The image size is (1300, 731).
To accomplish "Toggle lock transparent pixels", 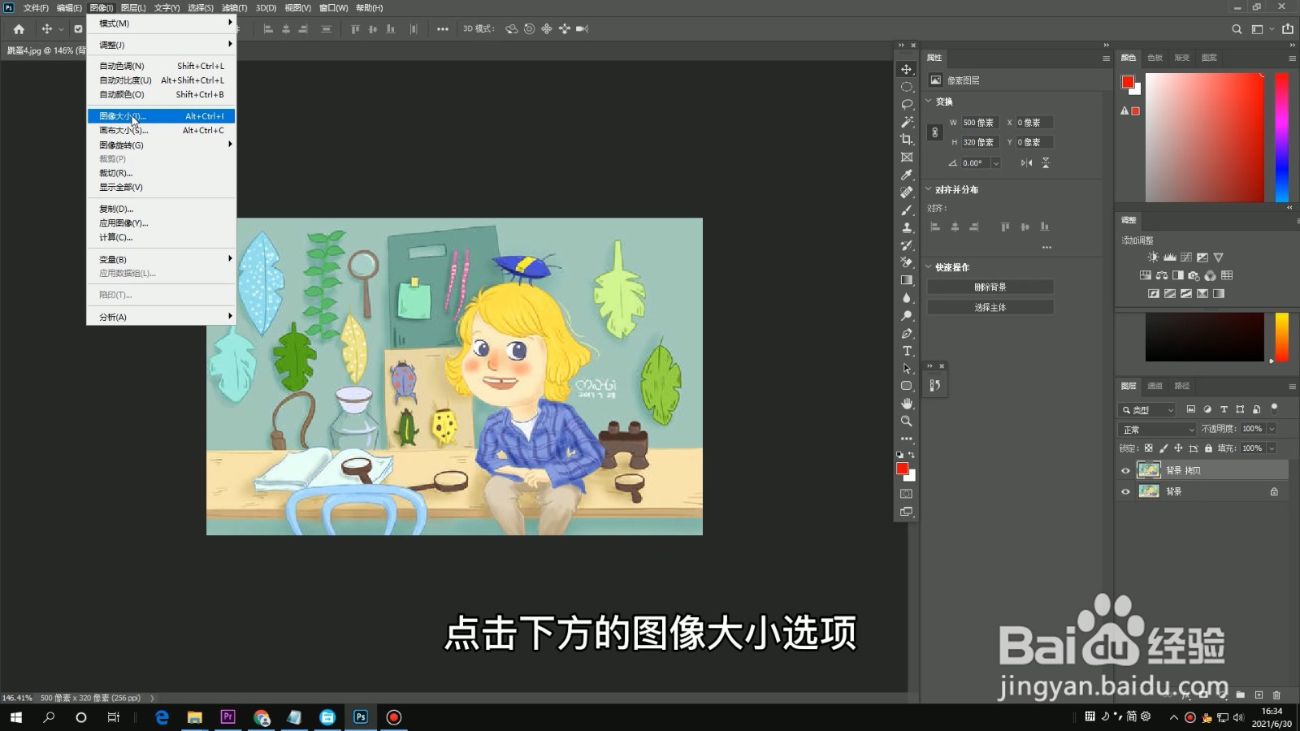I will click(1148, 448).
